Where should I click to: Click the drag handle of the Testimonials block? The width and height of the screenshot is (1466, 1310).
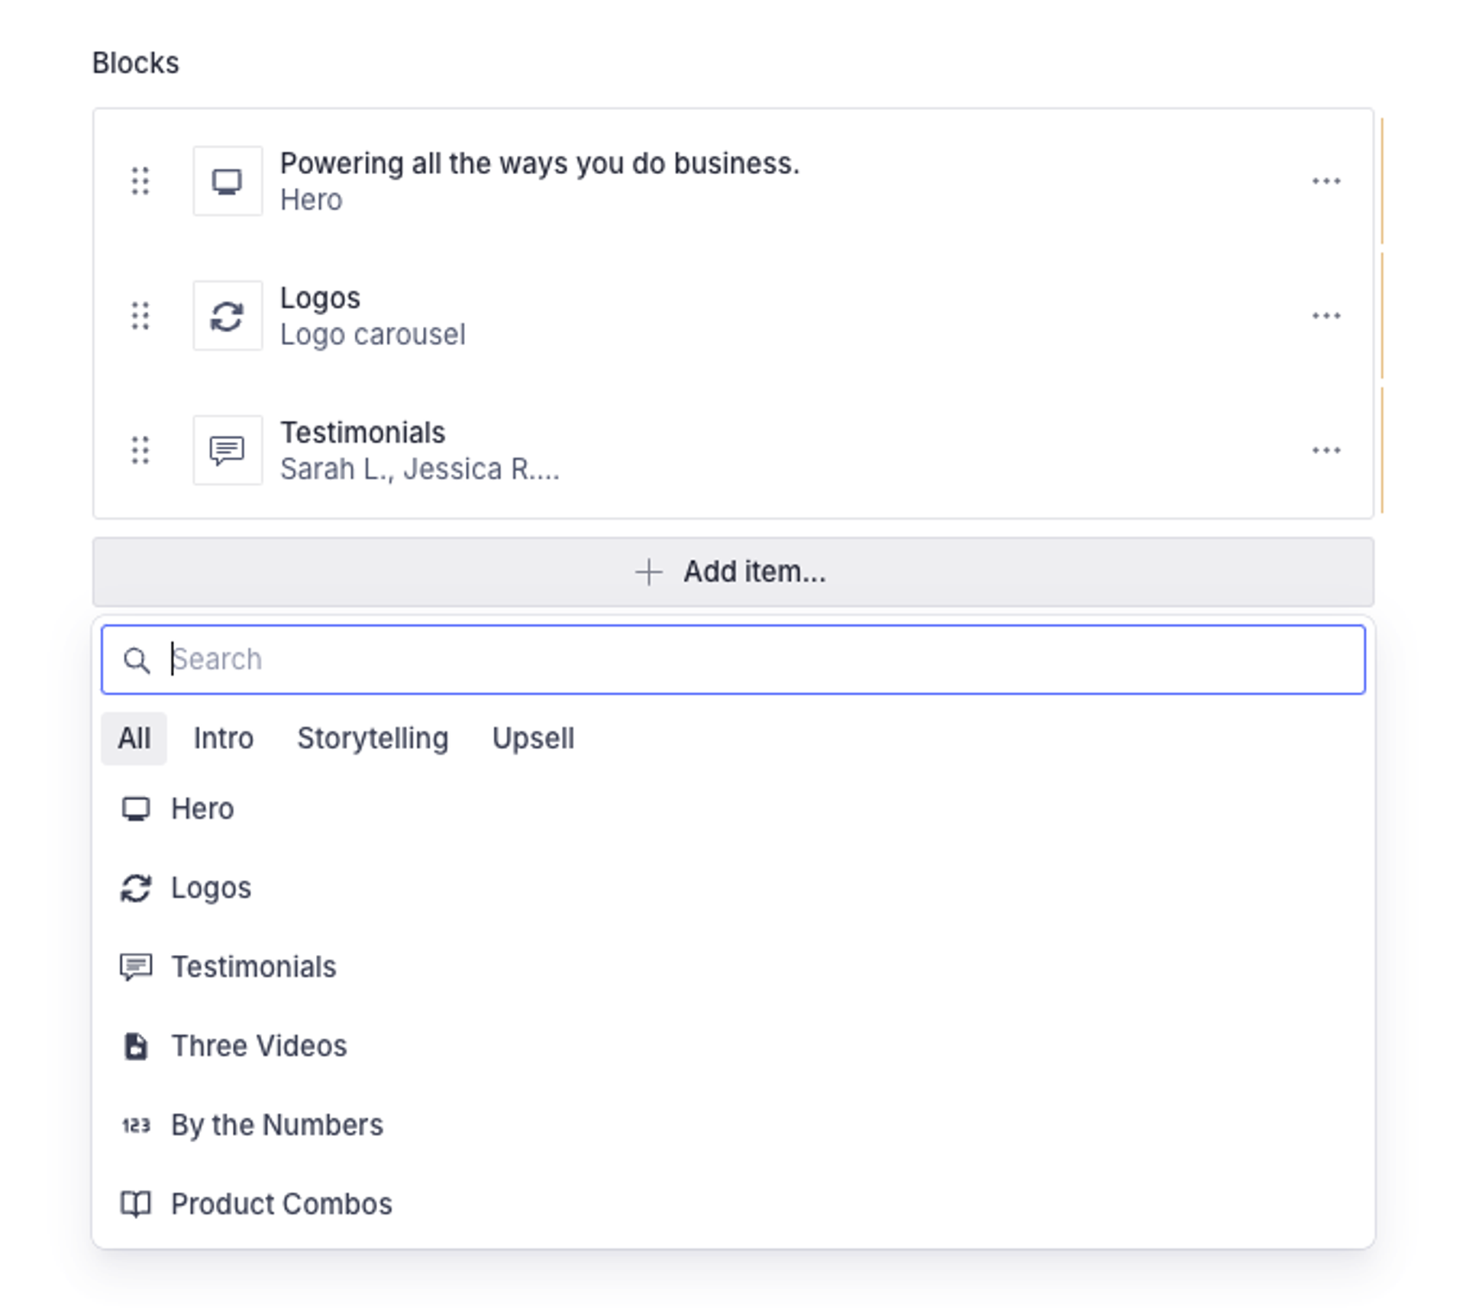(x=140, y=450)
